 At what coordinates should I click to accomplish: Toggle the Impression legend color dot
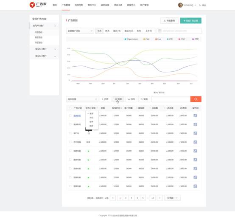click(125, 39)
